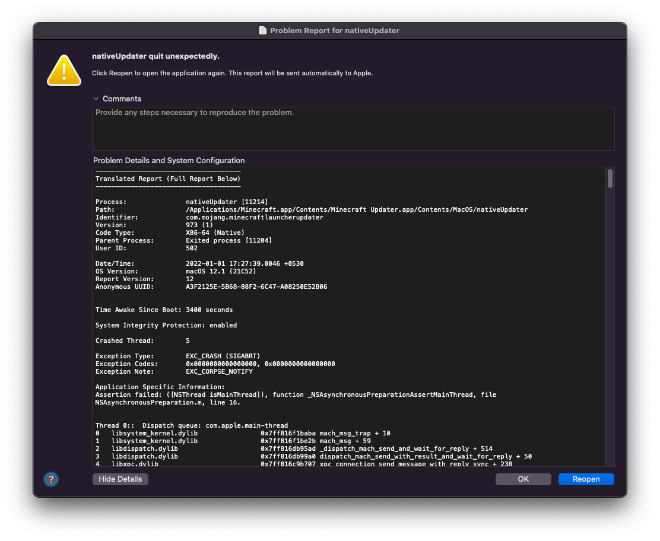Image resolution: width=660 pixels, height=541 pixels.
Task: Click 'Translated Report (Full Report Below)' line
Action: point(168,179)
